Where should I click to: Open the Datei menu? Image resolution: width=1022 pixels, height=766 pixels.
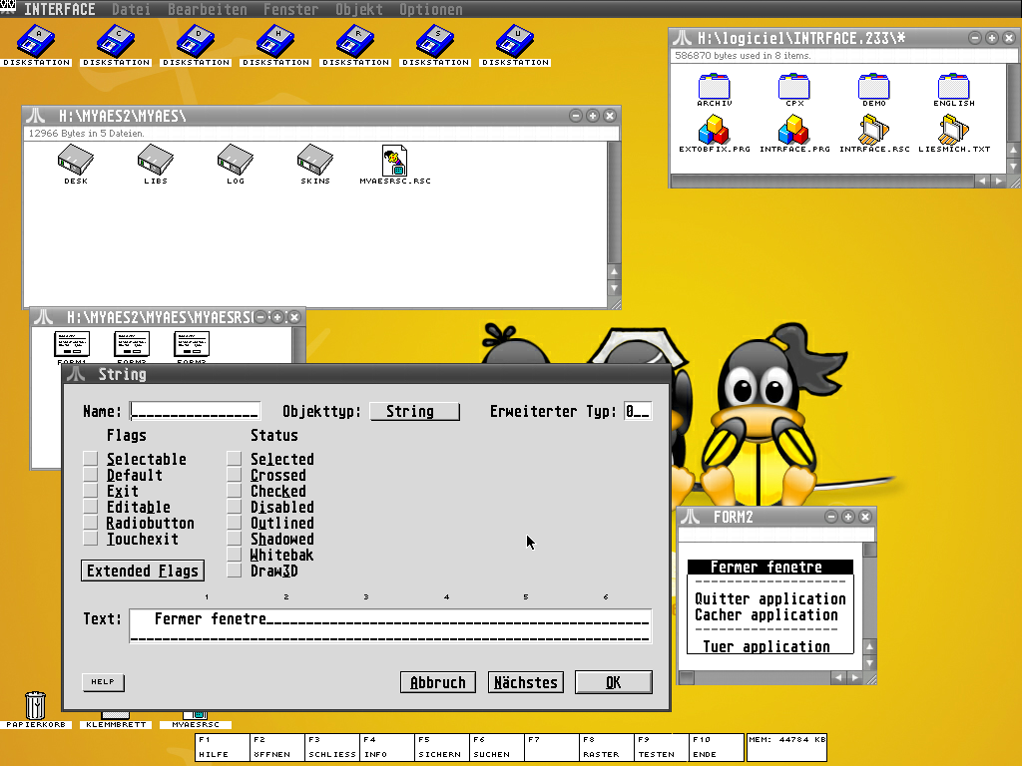[131, 9]
